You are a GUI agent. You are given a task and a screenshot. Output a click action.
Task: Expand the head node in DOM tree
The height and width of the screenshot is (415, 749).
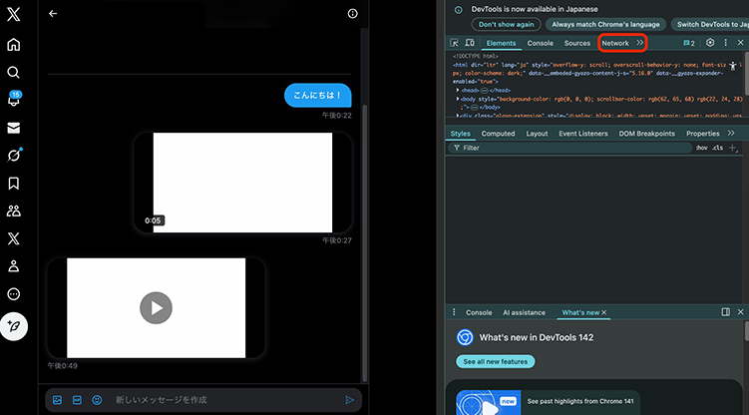[459, 90]
